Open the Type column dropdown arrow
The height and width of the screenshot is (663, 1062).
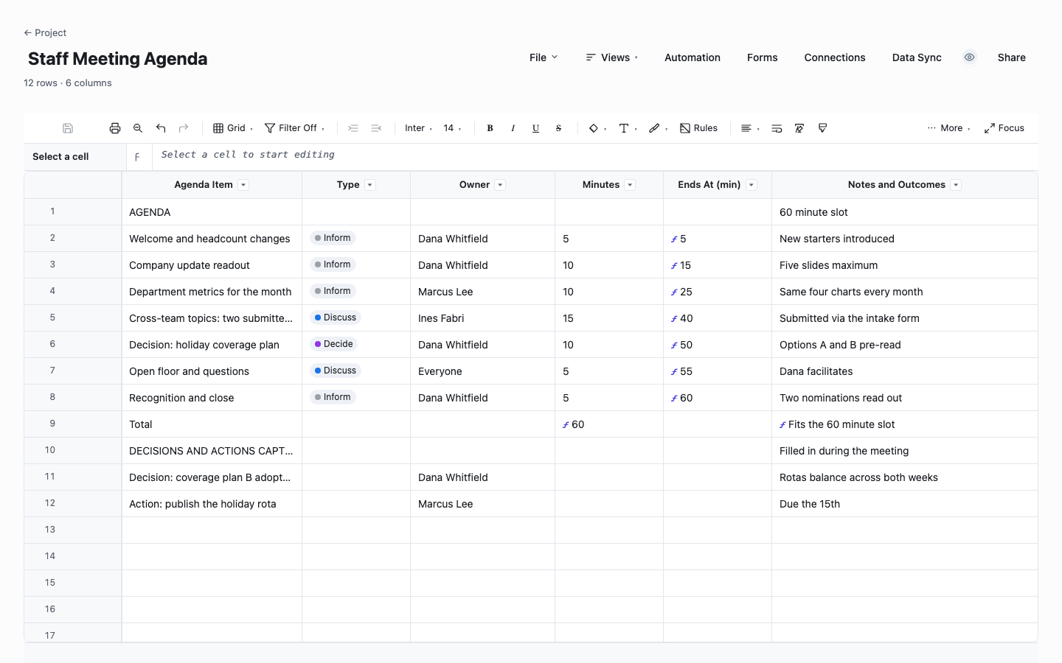point(370,185)
